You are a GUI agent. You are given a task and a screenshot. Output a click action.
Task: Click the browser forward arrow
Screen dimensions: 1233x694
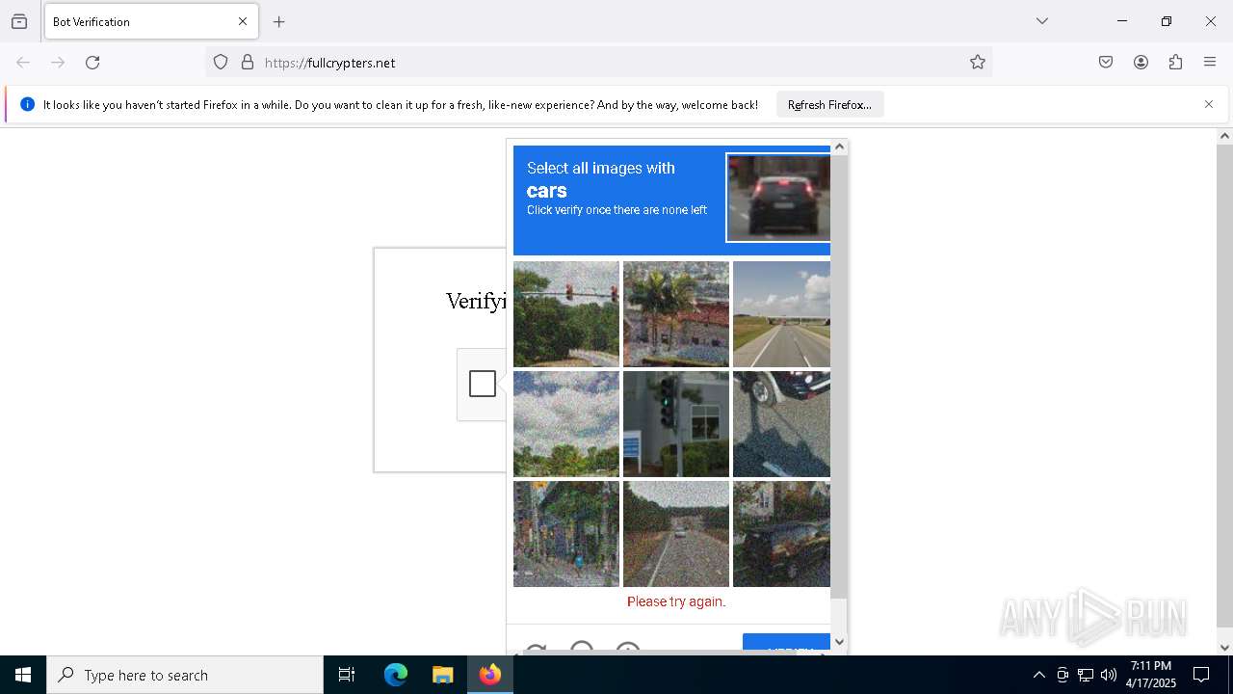pos(58,63)
